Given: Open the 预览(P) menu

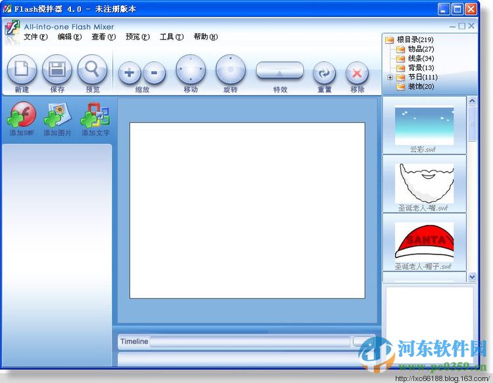Looking at the screenshot, I should 137,37.
